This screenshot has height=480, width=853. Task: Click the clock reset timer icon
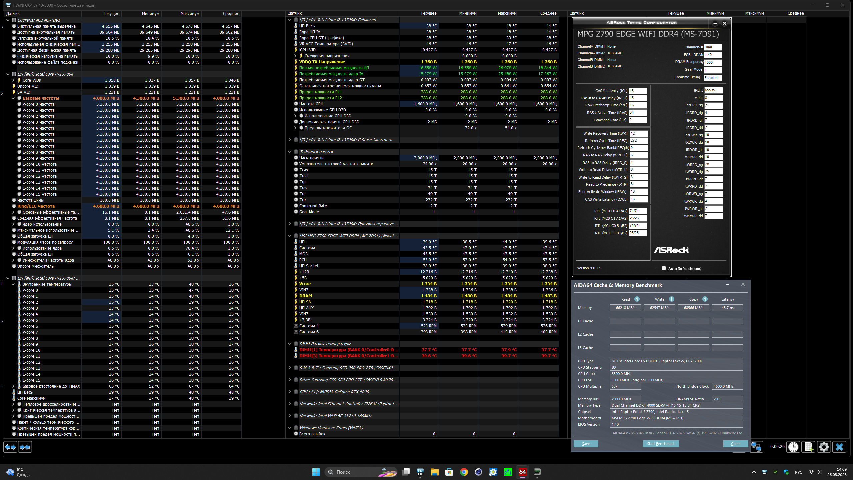793,447
